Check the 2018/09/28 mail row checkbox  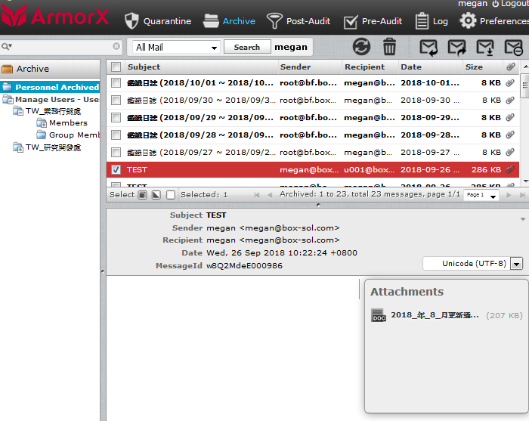(116, 135)
